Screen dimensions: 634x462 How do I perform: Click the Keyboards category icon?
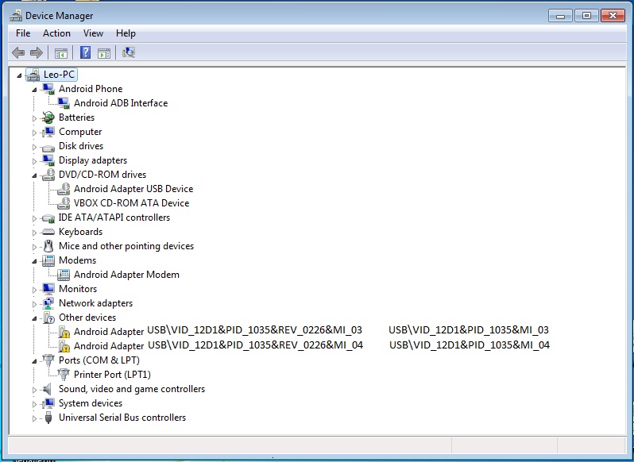(48, 232)
